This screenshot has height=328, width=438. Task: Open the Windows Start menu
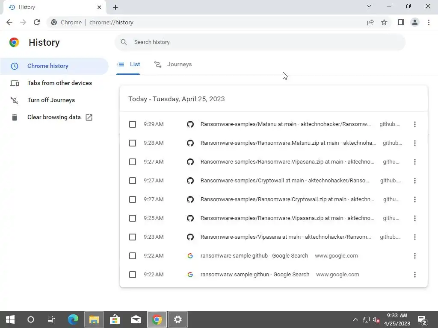pyautogui.click(x=10, y=319)
